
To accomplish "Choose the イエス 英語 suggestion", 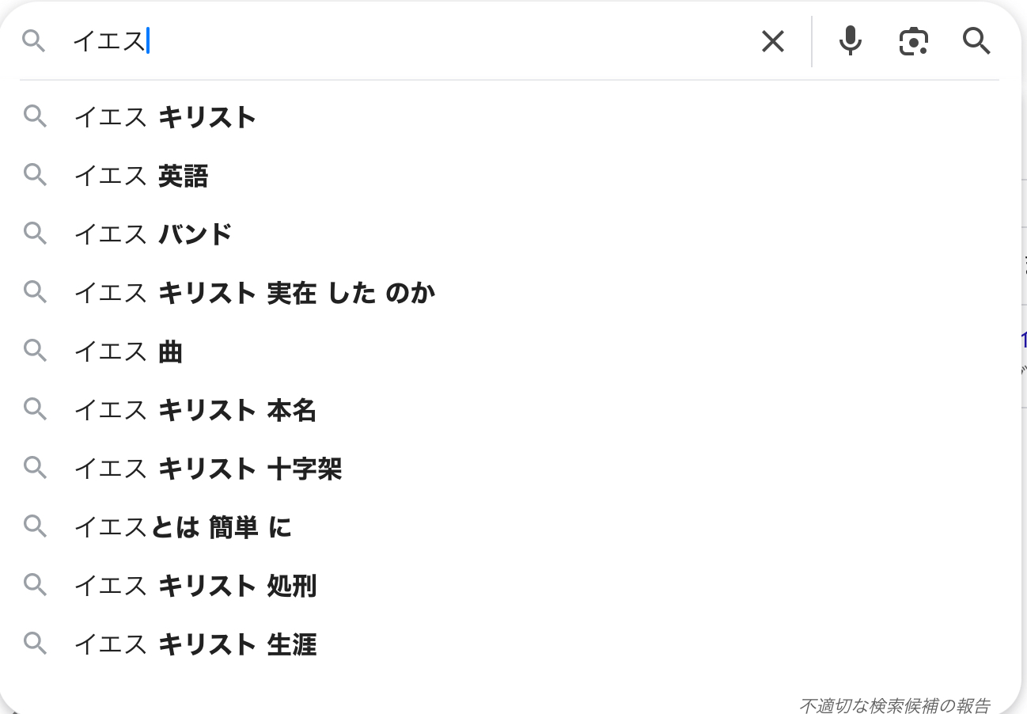I will click(141, 176).
